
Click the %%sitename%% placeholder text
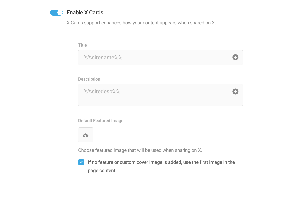click(x=103, y=58)
